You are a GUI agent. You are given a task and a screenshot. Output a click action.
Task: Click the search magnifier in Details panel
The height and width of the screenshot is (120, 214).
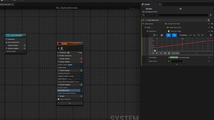(x=143, y=15)
